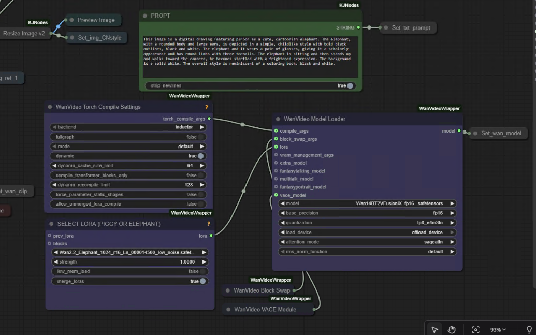Click the fit view icon
This screenshot has height=335, width=536.
point(475,329)
